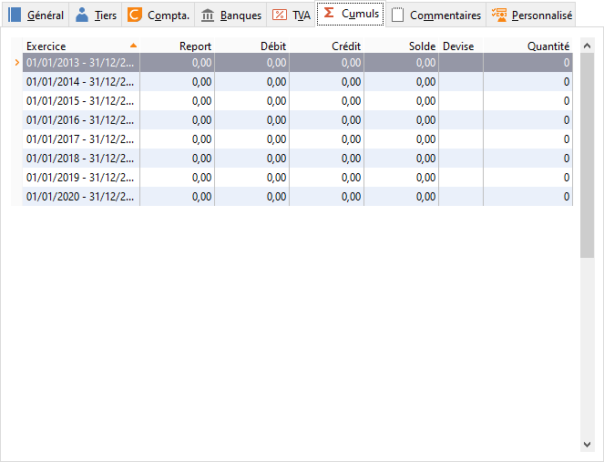Select the 01/01/2017 exercice row
This screenshot has height=462, width=604.
297,139
